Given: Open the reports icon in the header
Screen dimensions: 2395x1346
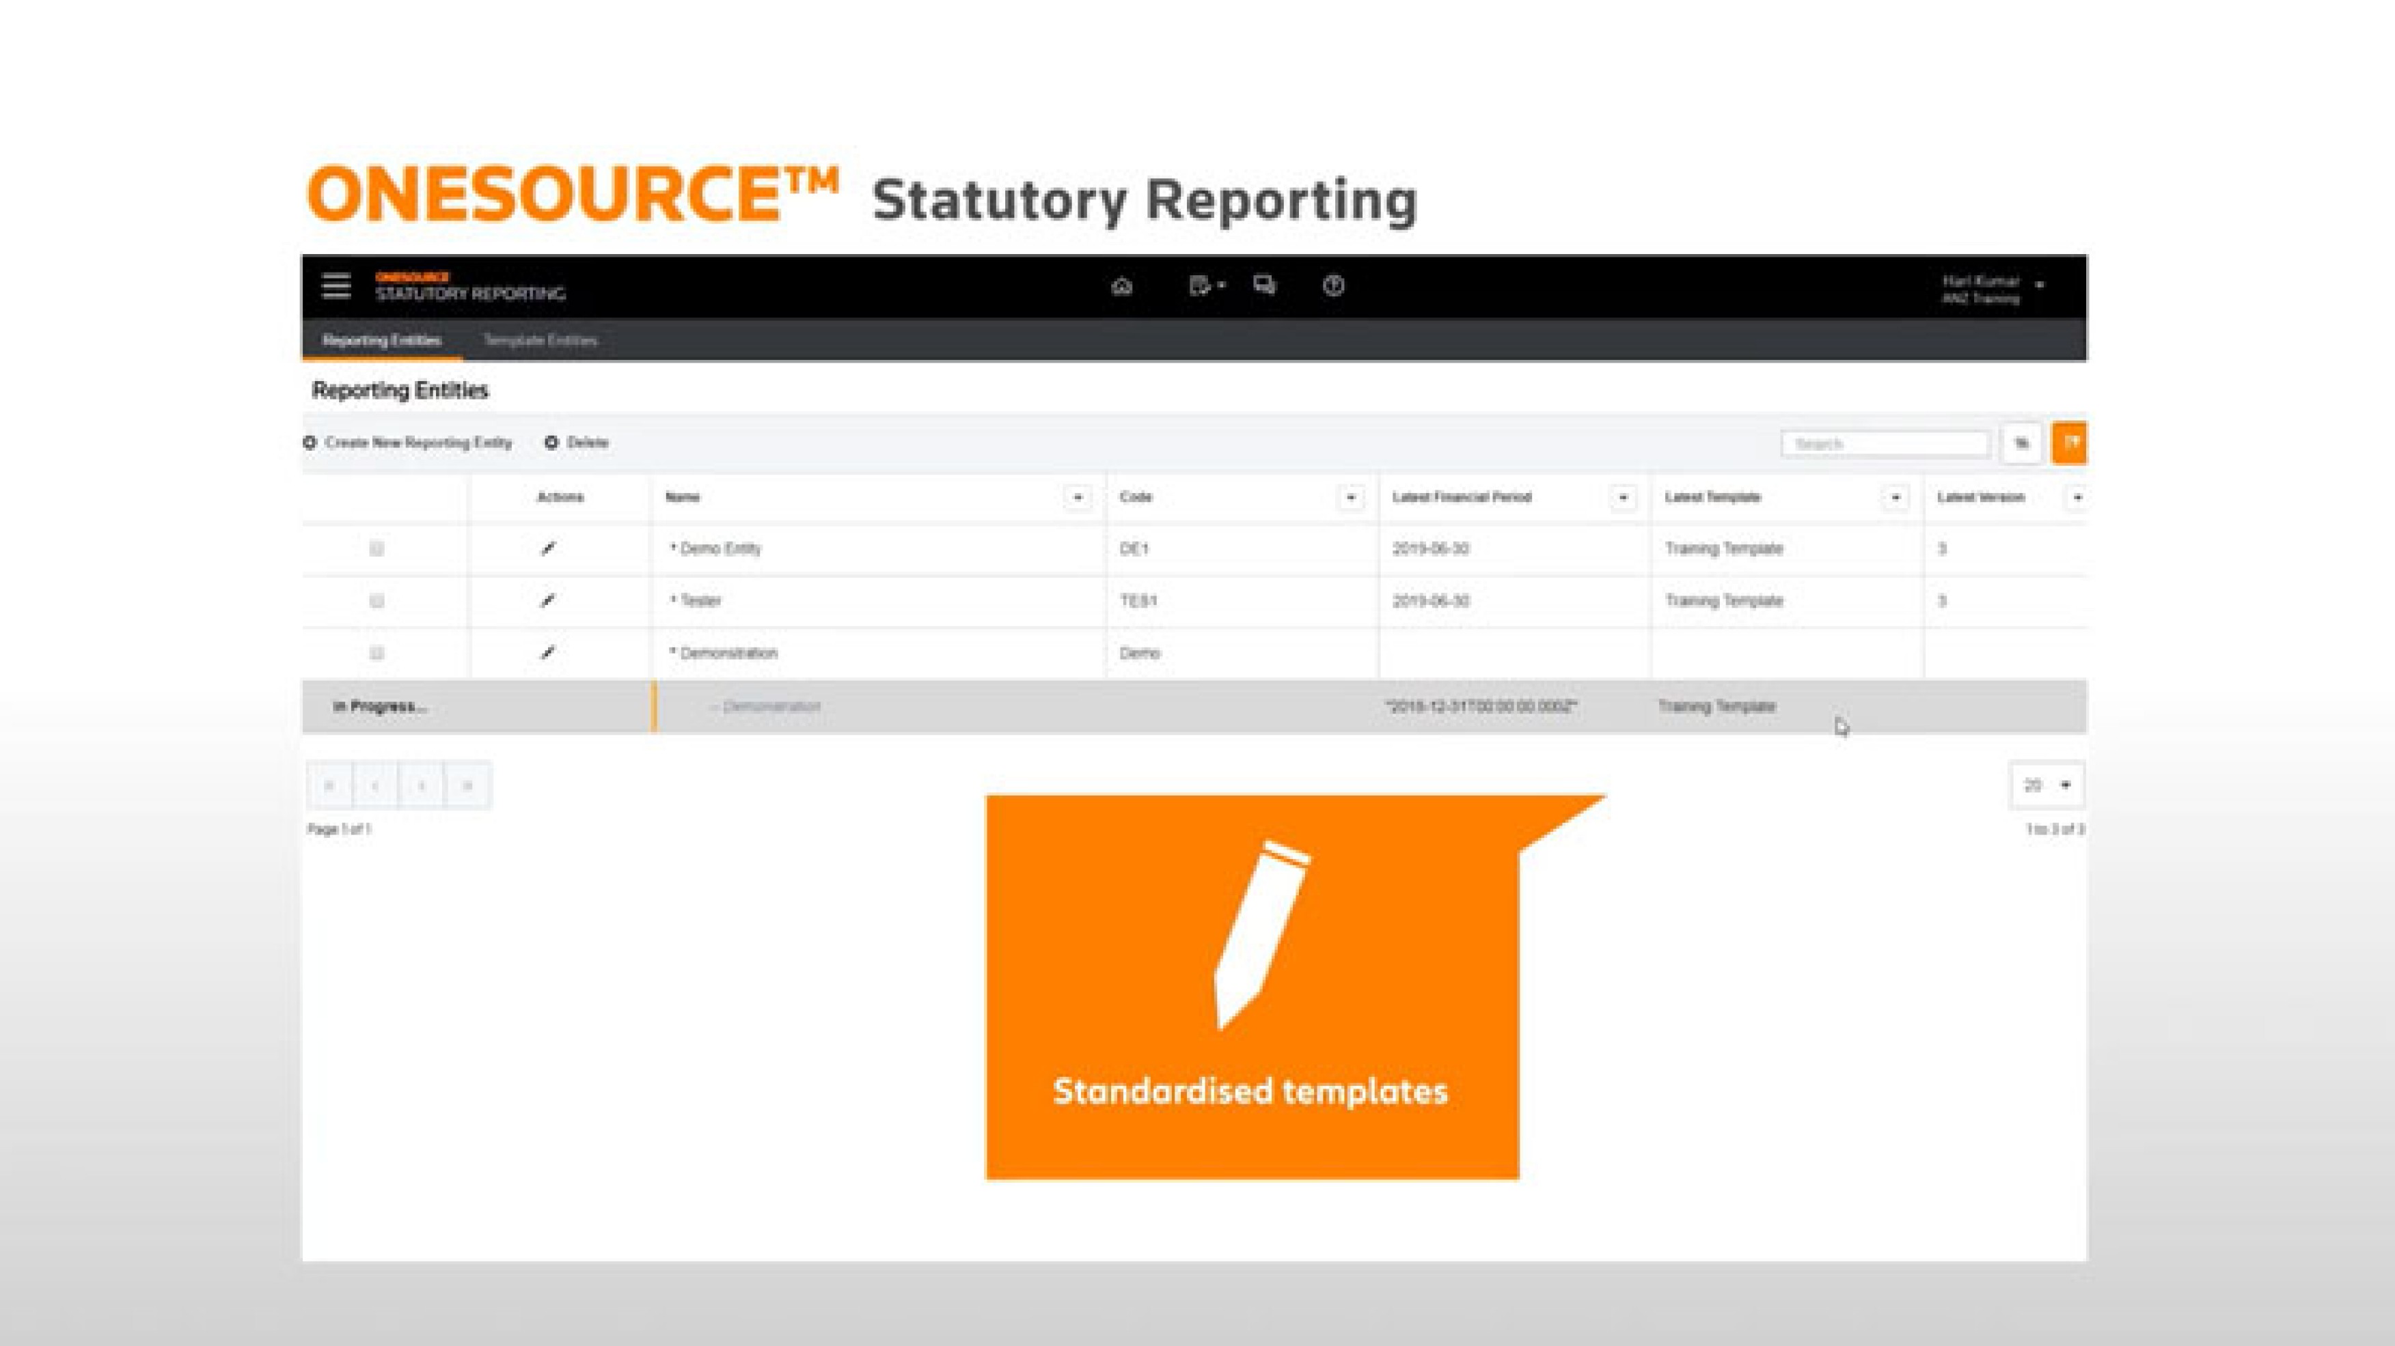Looking at the screenshot, I should [1201, 287].
